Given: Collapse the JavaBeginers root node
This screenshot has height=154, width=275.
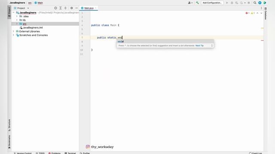Looking at the screenshot, I should [13, 12].
